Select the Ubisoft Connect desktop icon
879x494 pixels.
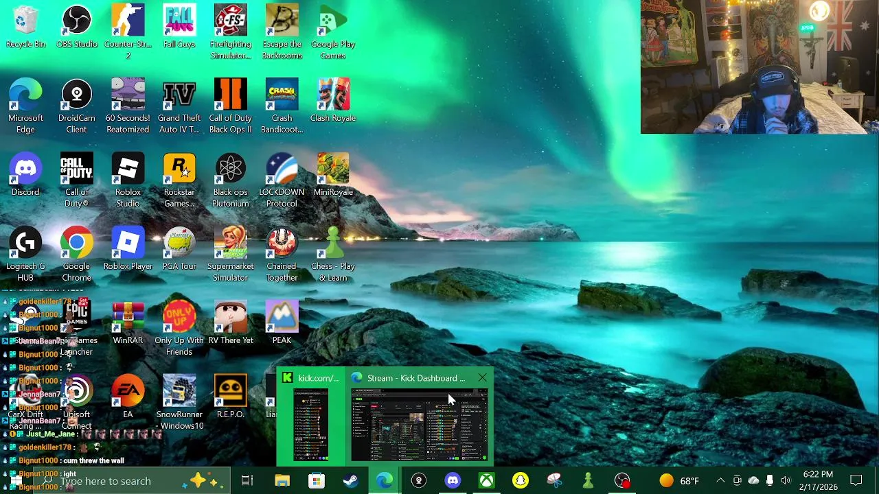coord(76,402)
